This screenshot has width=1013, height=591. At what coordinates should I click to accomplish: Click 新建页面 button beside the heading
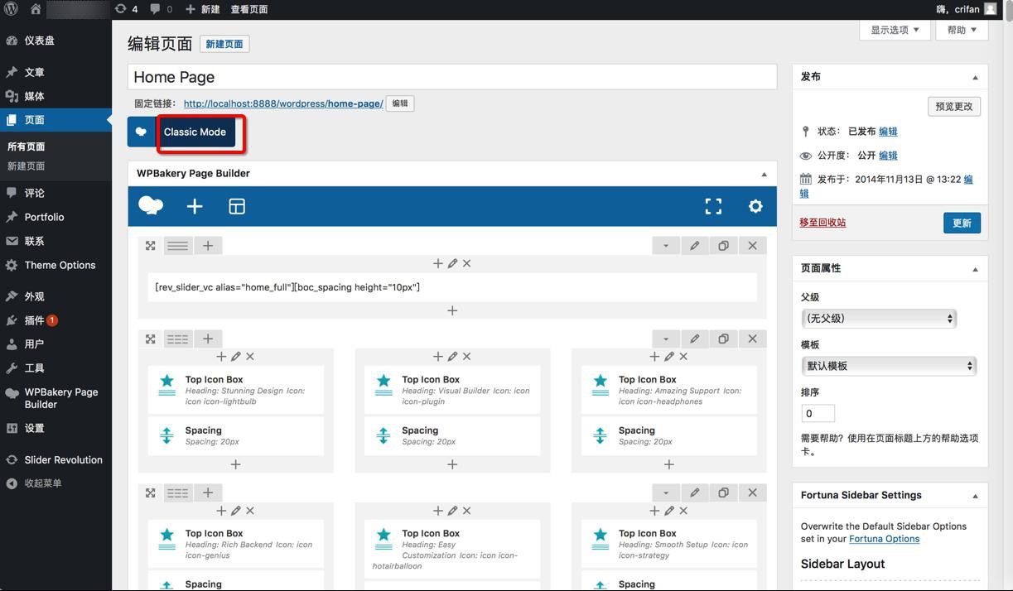224,44
